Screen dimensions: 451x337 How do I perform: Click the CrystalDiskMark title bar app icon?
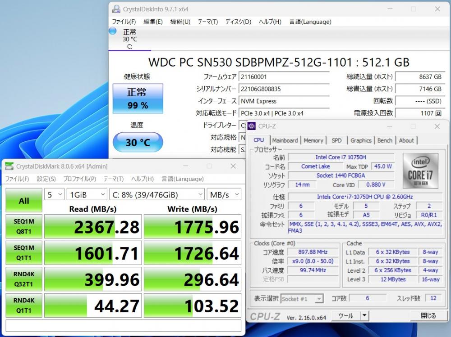coord(9,166)
